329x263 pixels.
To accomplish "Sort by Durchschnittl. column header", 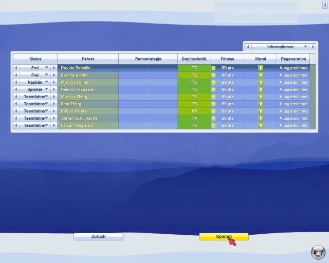I will click(194, 59).
